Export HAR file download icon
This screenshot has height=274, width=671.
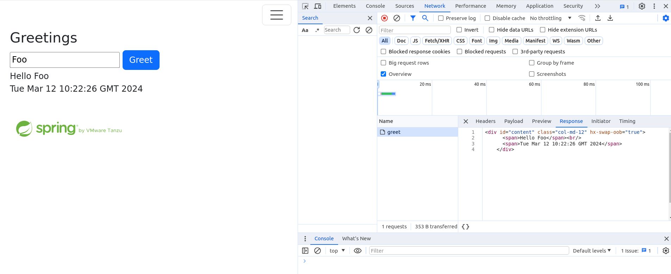(x=610, y=18)
